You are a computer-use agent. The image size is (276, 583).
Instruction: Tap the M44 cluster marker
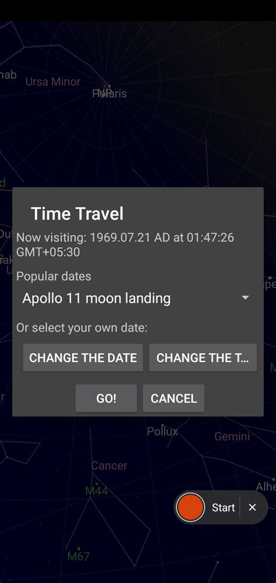tap(97, 491)
